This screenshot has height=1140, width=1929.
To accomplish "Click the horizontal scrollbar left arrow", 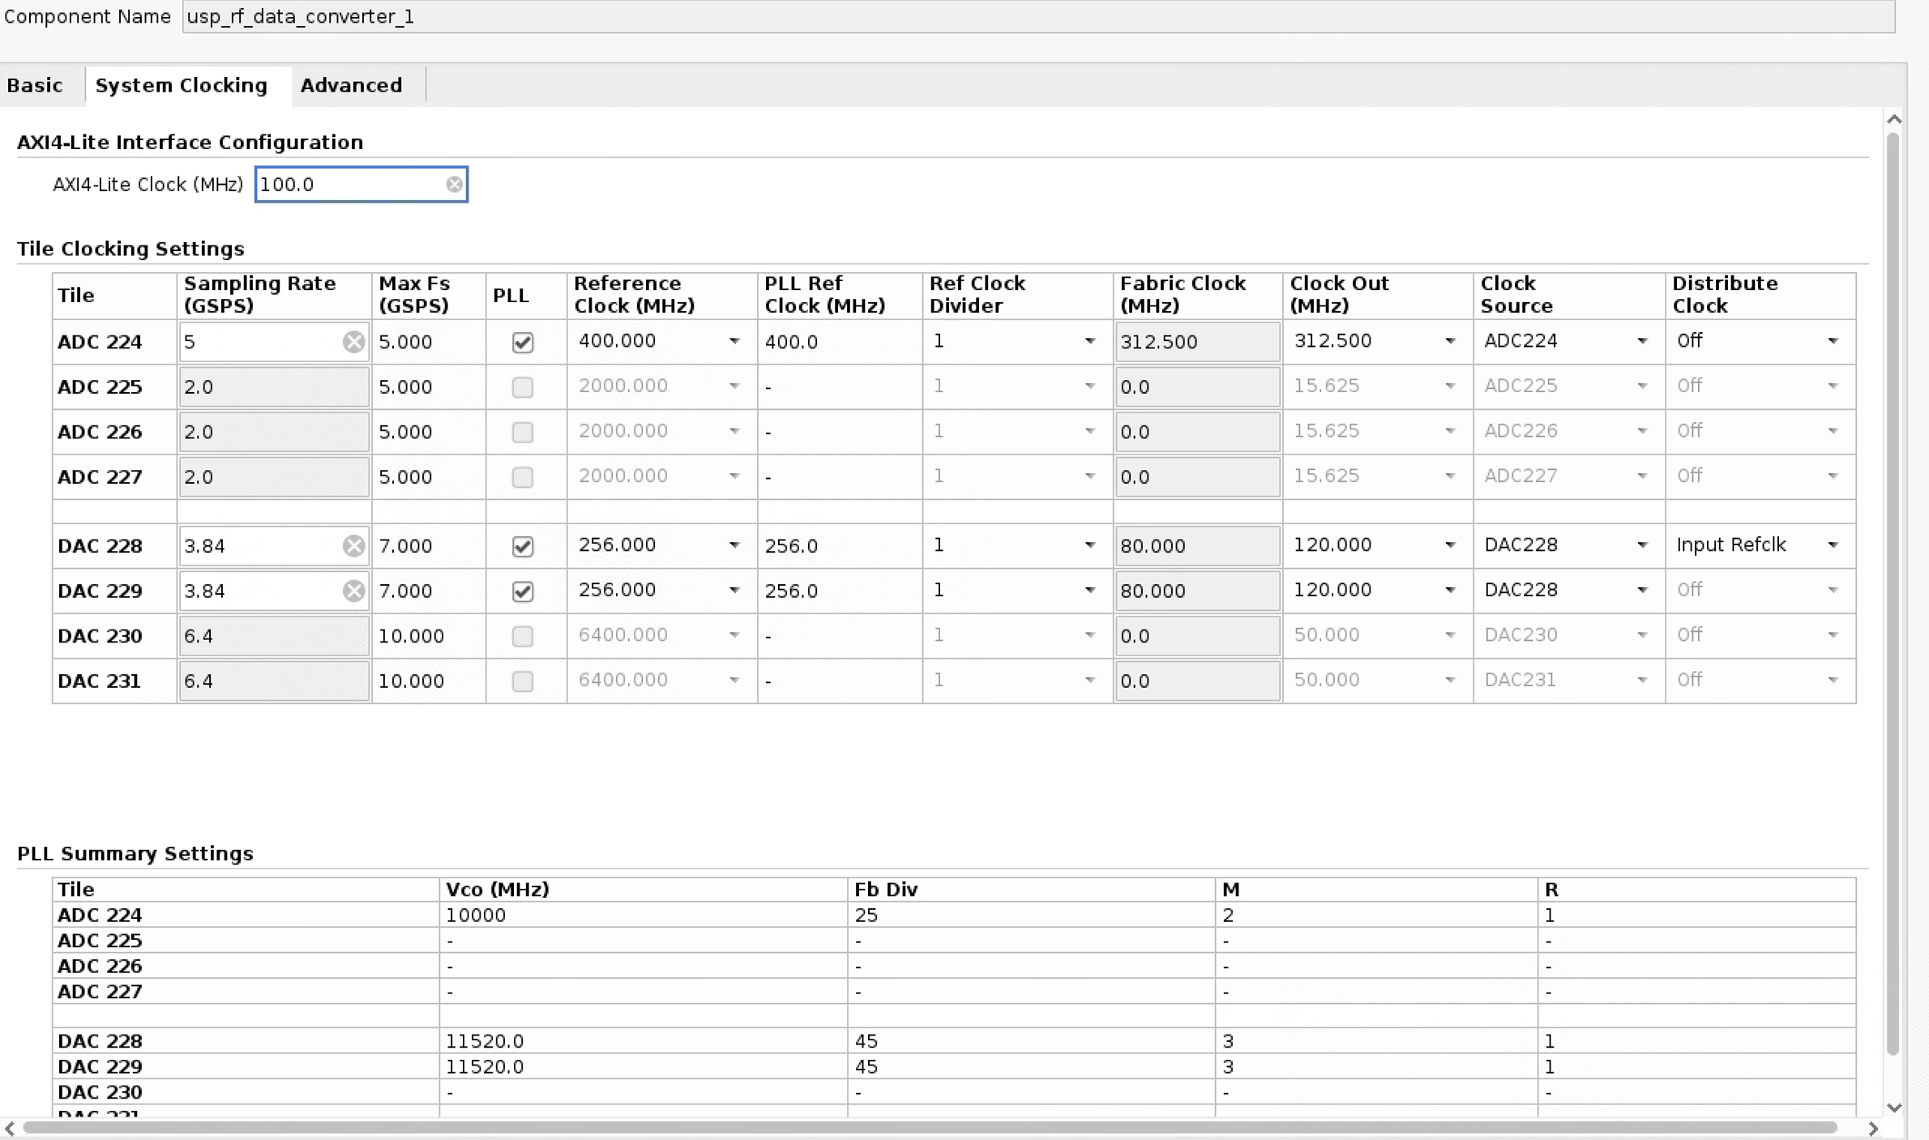I will pos(10,1128).
